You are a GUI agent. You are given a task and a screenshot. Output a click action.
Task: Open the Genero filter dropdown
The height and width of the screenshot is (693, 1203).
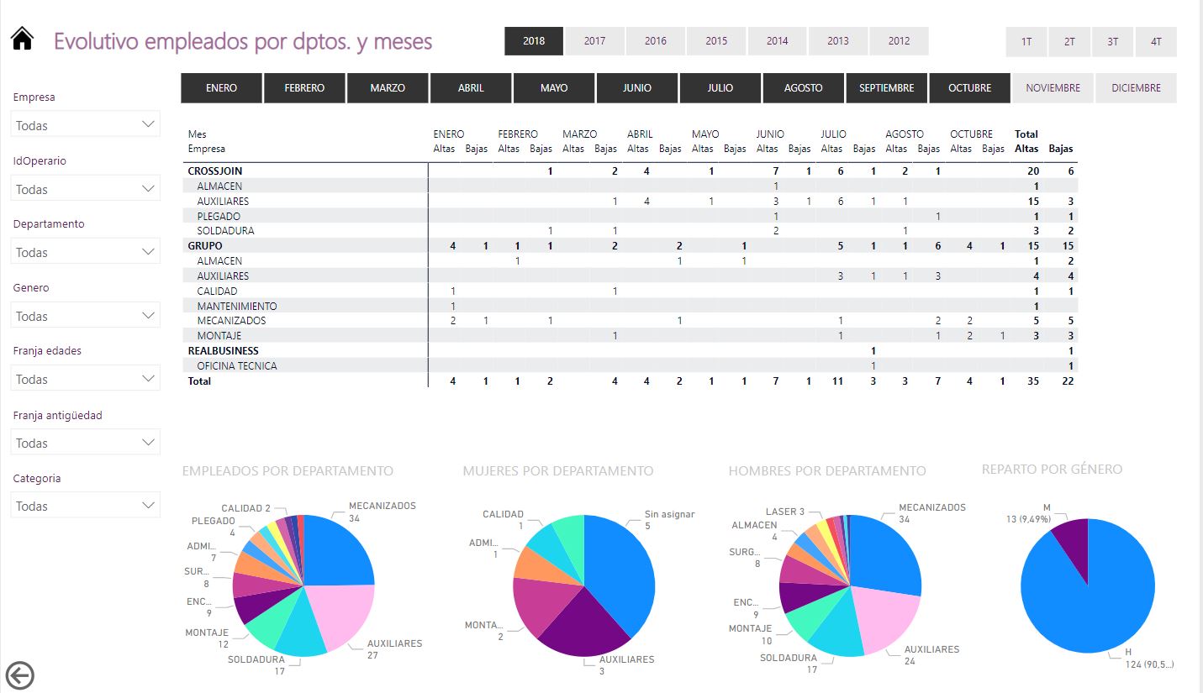86,316
